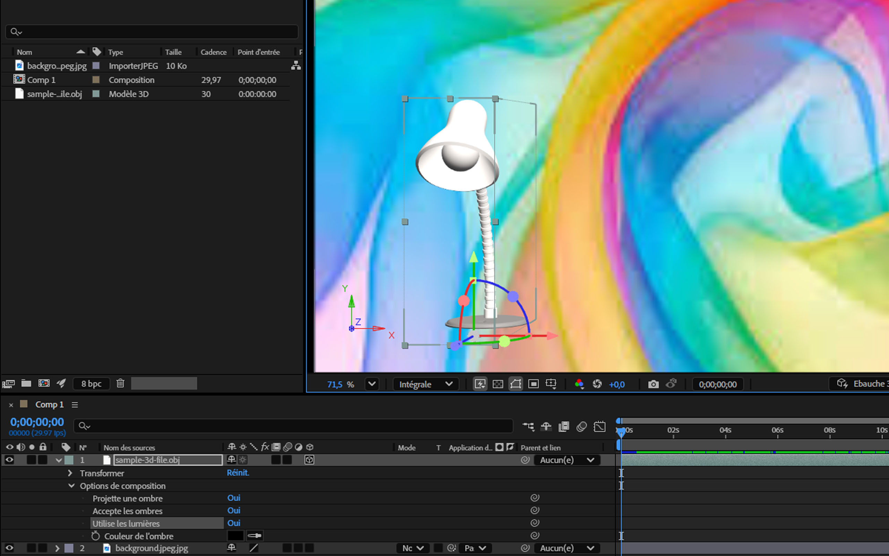Image resolution: width=889 pixels, height=556 pixels.
Task: Open the Couleur de l'ombre color swatch
Action: (235, 536)
